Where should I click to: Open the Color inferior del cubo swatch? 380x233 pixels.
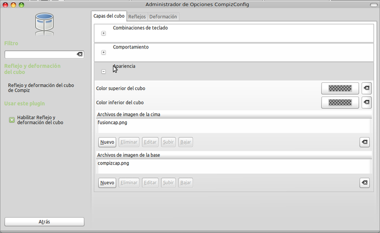click(x=340, y=102)
